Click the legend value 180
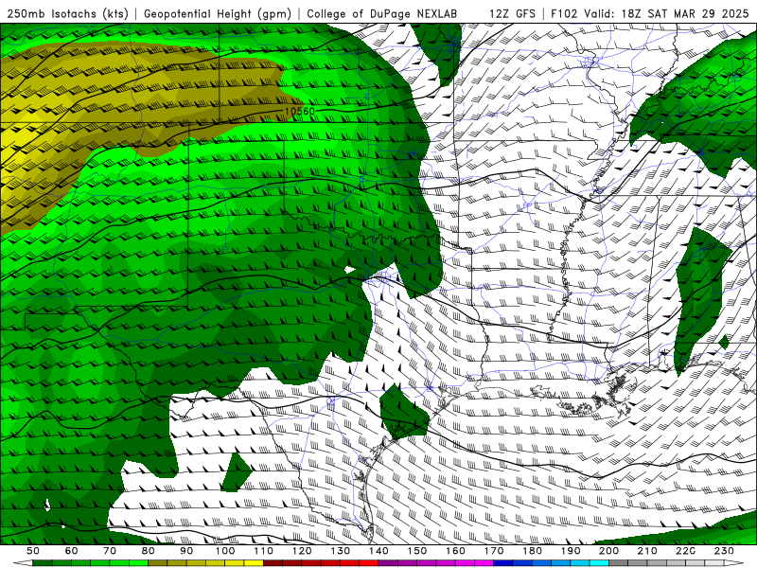Viewport: 757px width, 568px height. pyautogui.click(x=532, y=551)
